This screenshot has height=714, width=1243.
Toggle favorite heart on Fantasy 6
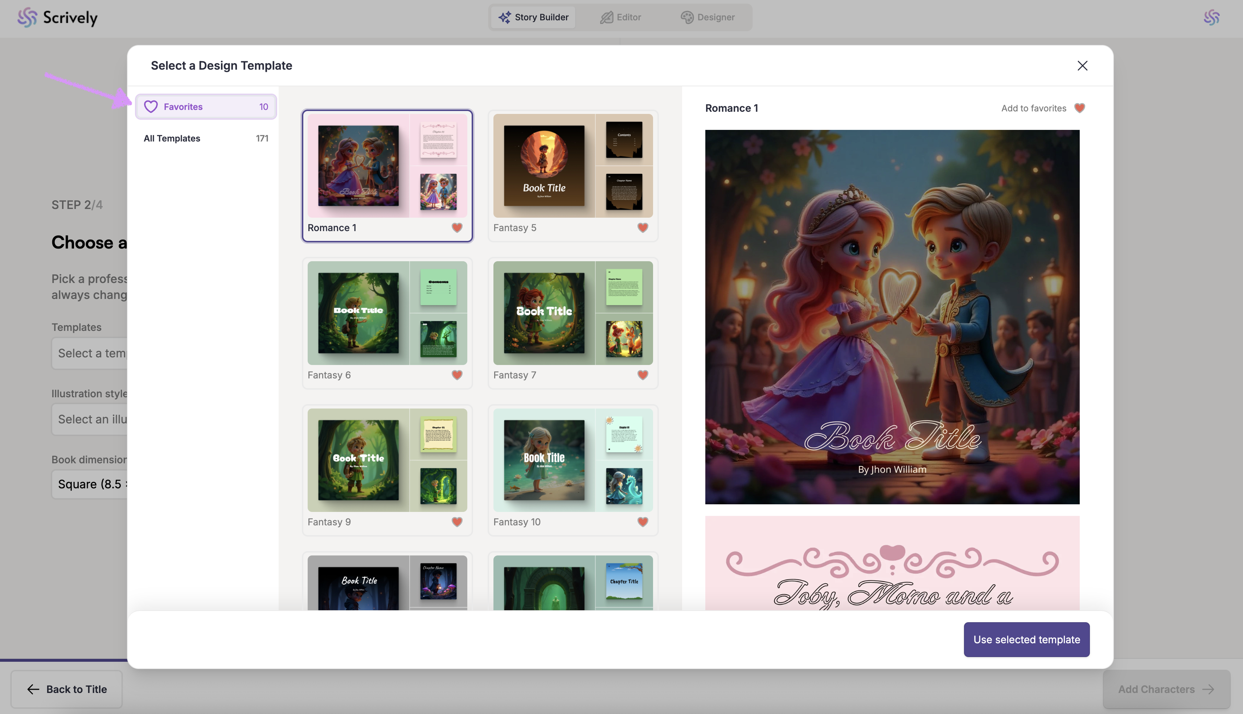click(456, 375)
